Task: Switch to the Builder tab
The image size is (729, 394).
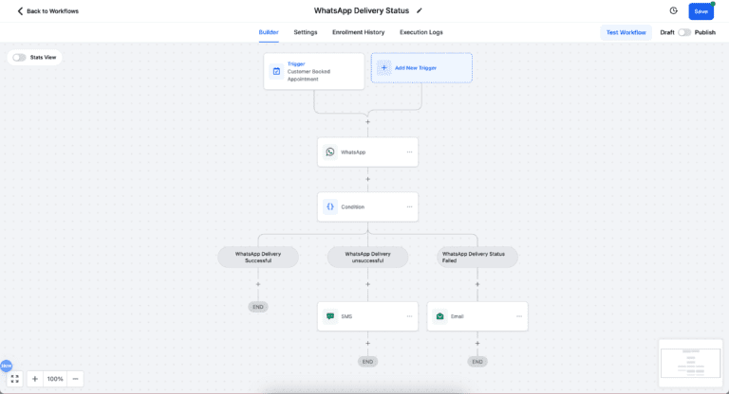Action: tap(269, 32)
